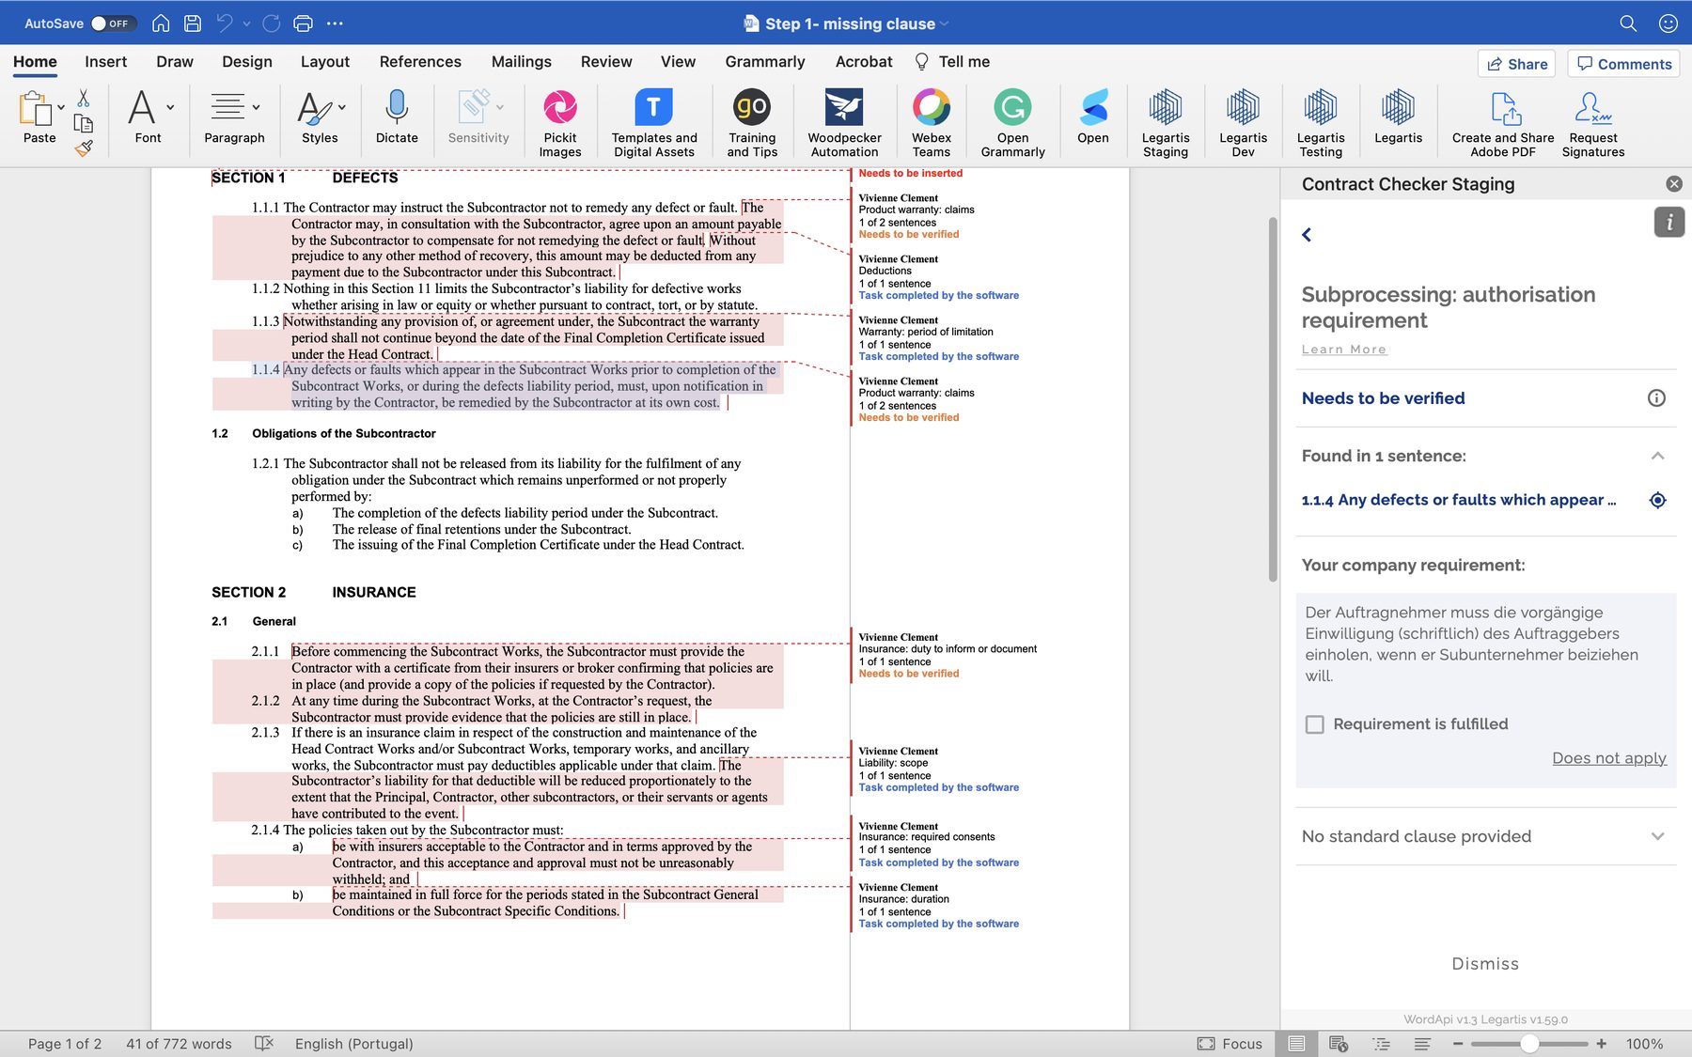Undo the last action
1692x1057 pixels.
tap(225, 23)
